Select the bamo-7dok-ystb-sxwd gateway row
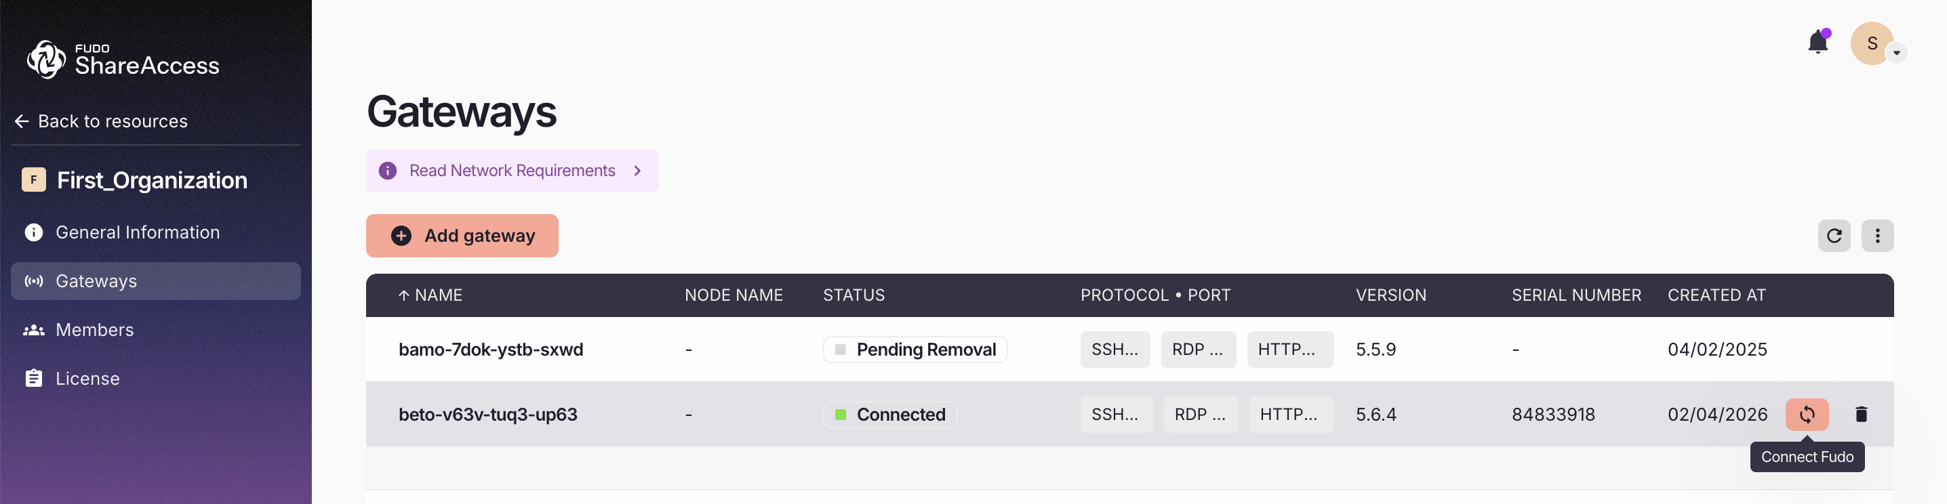This screenshot has height=504, width=1947. click(491, 349)
